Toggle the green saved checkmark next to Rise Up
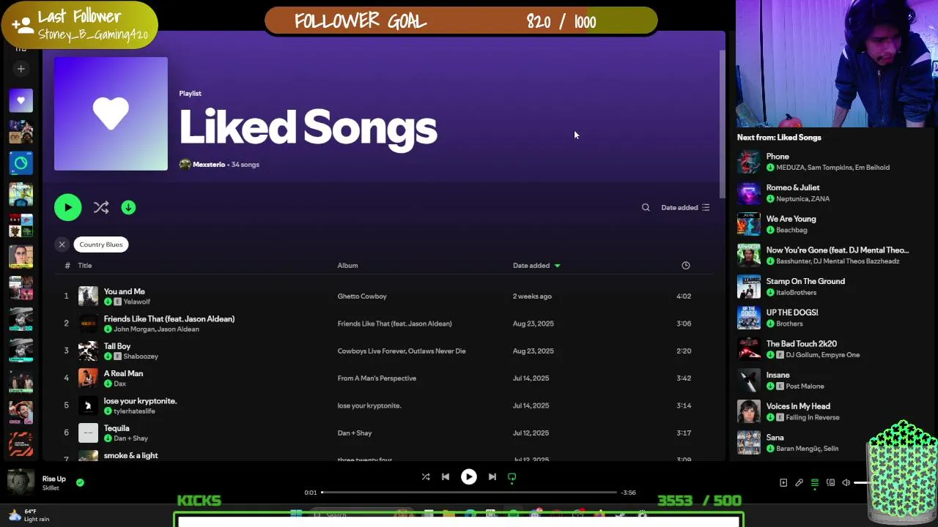The height and width of the screenshot is (527, 938). coord(80,482)
